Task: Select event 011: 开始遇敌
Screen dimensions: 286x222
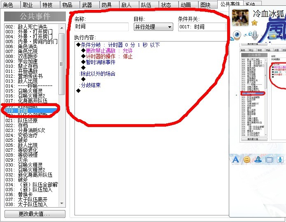Action: click(32, 71)
